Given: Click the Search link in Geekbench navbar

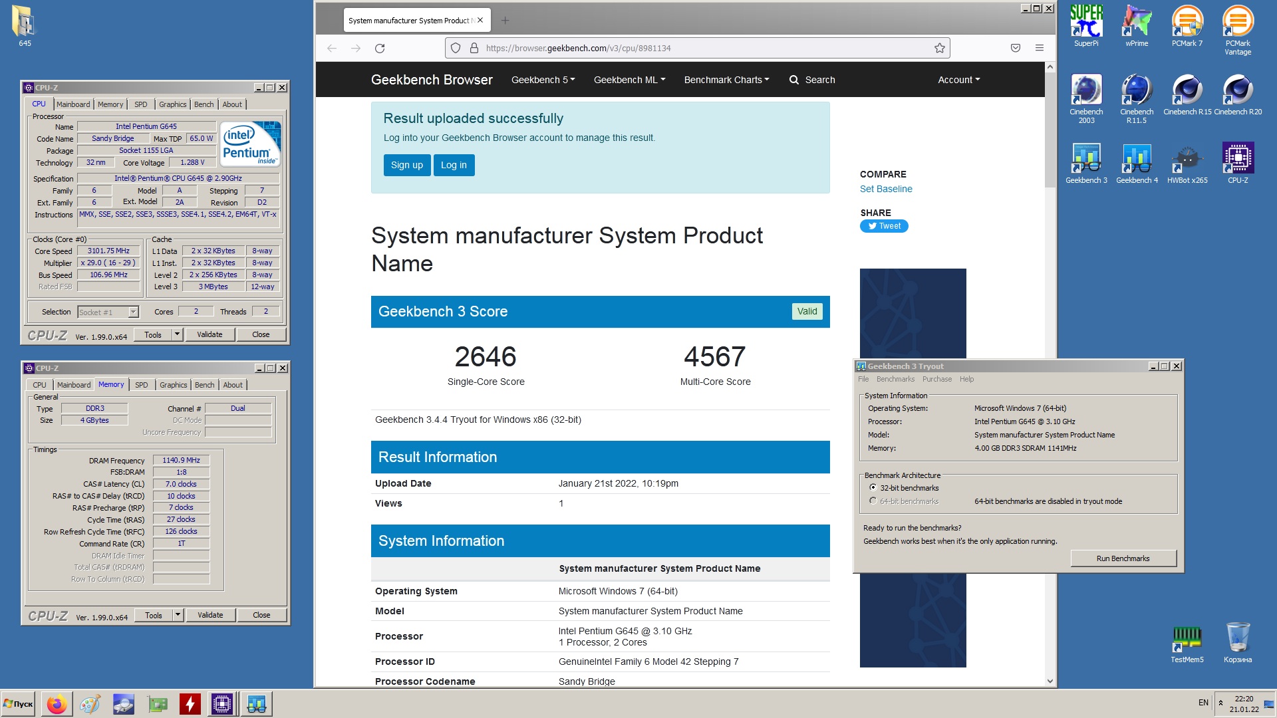Looking at the screenshot, I should click(x=812, y=80).
